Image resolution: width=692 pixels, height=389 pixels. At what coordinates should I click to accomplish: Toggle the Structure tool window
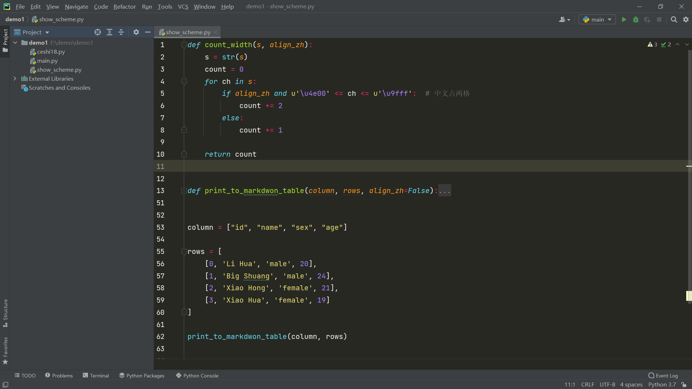coord(5,313)
